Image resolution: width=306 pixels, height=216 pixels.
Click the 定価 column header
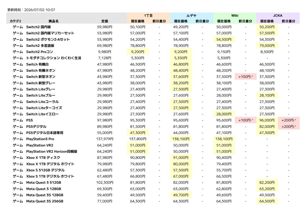coord(105,21)
